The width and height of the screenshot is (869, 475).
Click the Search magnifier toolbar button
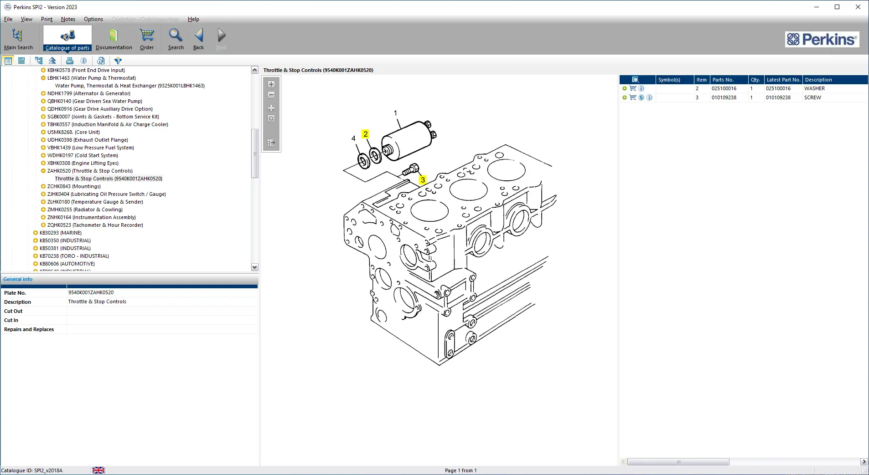(176, 39)
